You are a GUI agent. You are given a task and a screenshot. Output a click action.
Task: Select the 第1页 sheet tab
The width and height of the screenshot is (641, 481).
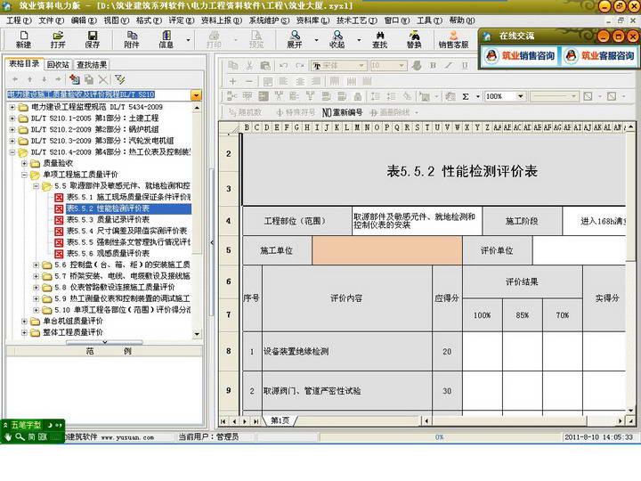tap(280, 420)
